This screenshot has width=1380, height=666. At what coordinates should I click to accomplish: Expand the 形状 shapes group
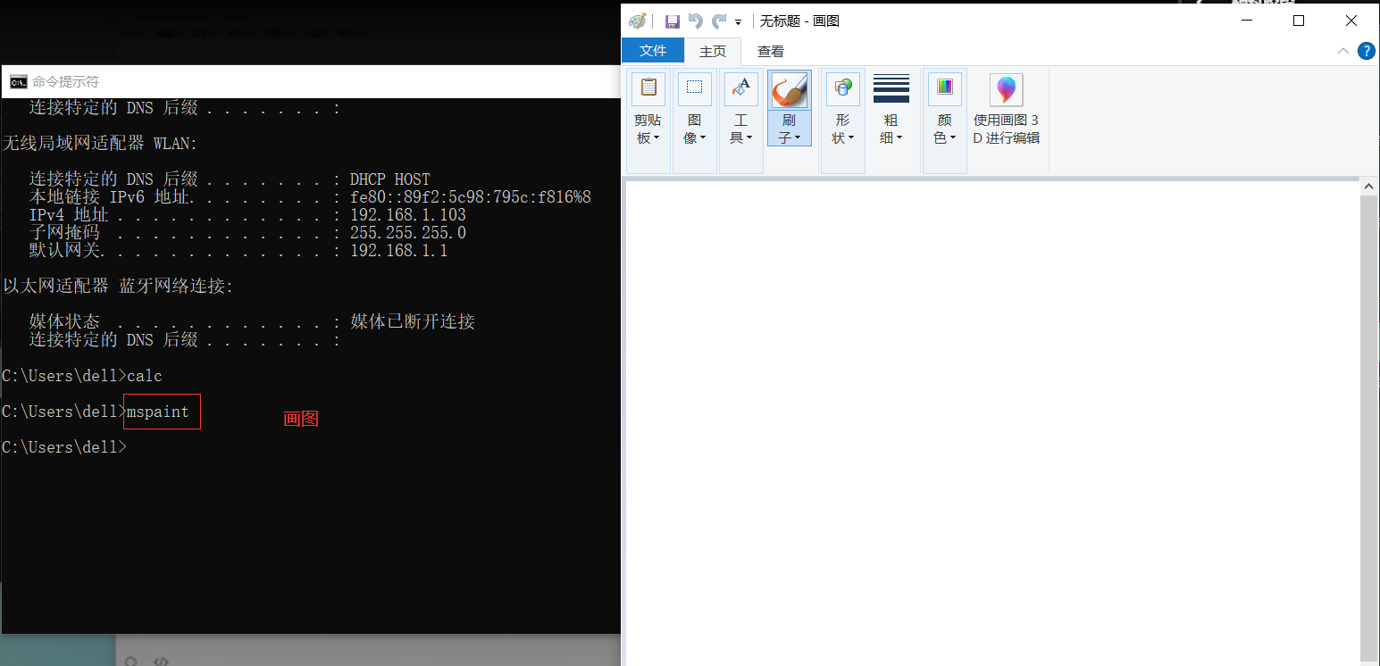(843, 121)
